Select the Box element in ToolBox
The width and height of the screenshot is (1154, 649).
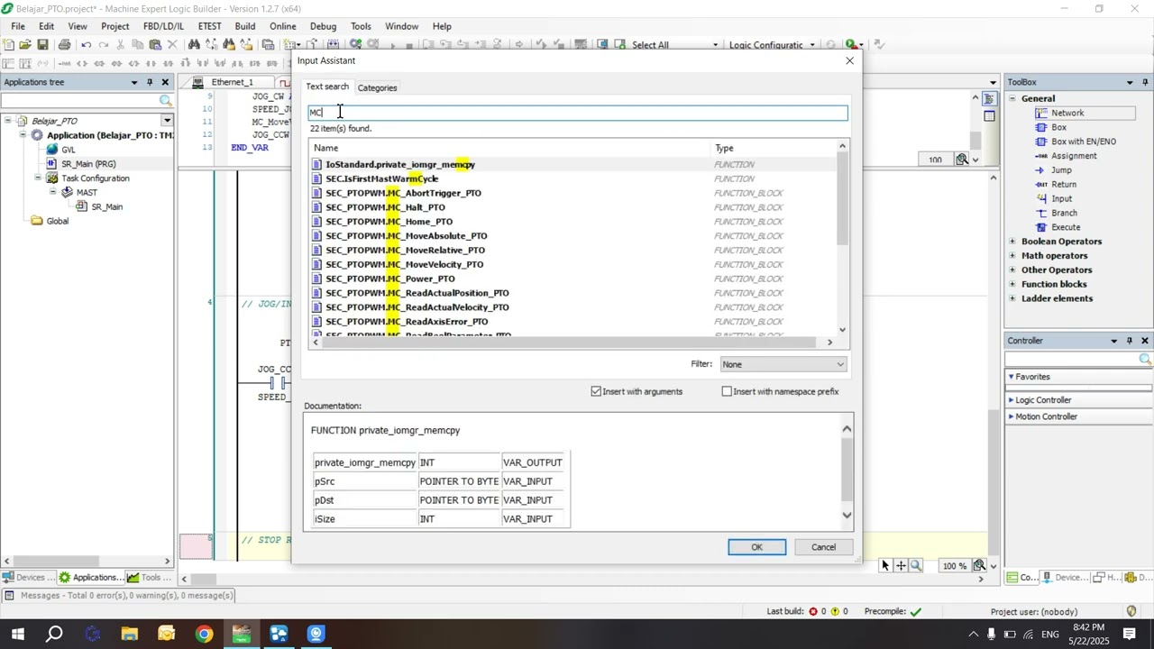(x=1058, y=127)
